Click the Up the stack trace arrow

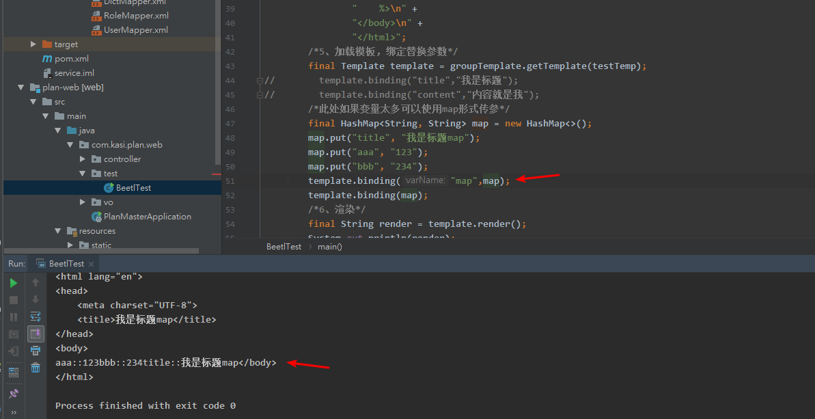(x=36, y=283)
